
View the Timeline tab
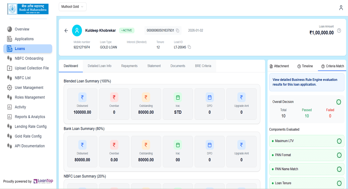305,66
